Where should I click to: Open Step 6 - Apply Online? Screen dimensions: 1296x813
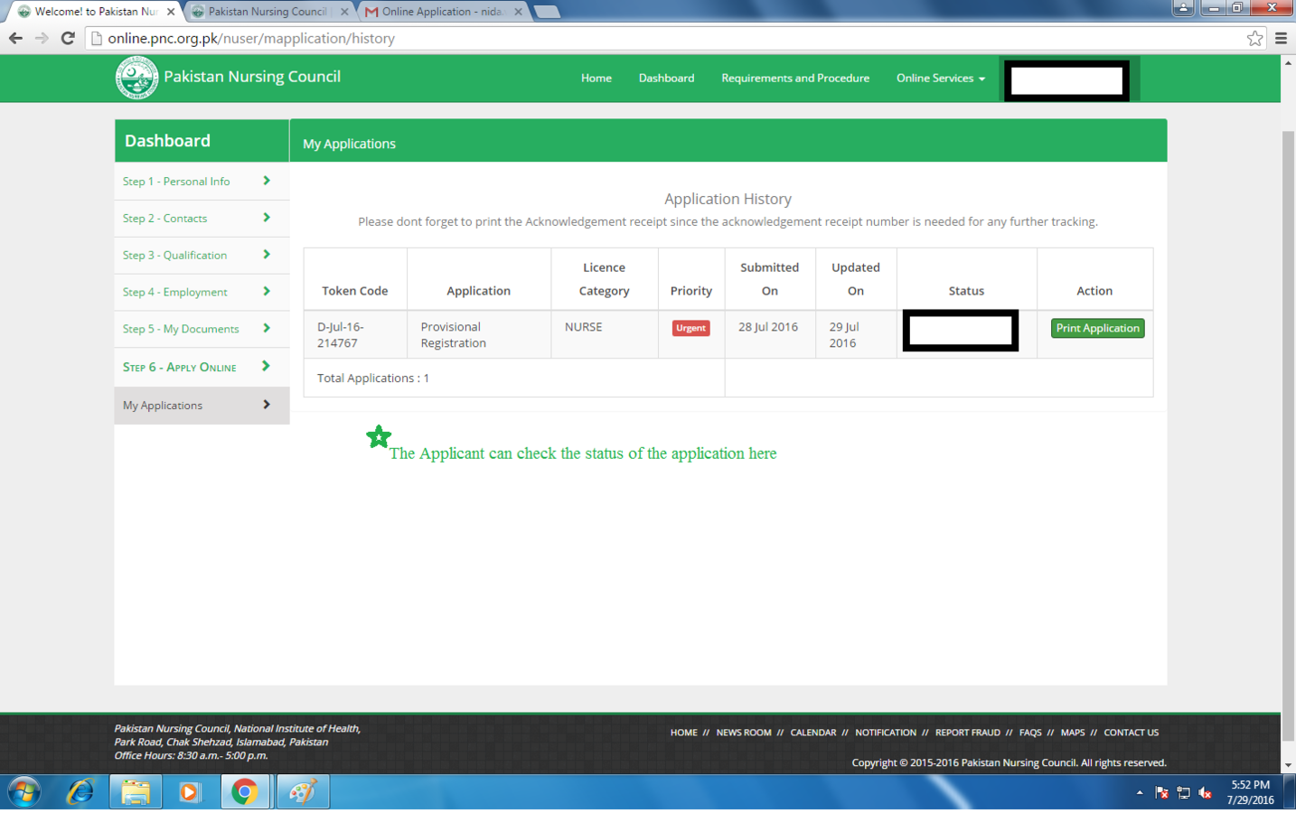click(x=179, y=367)
